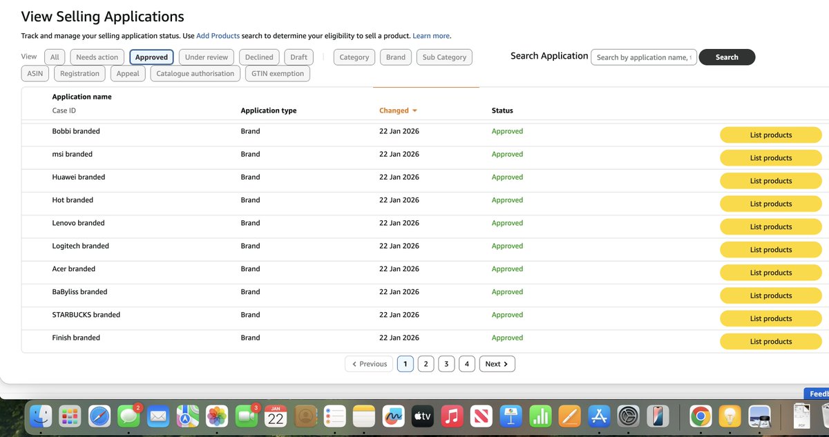This screenshot has height=437, width=829.
Task: List products for STARBUCKS branded
Action: [771, 318]
